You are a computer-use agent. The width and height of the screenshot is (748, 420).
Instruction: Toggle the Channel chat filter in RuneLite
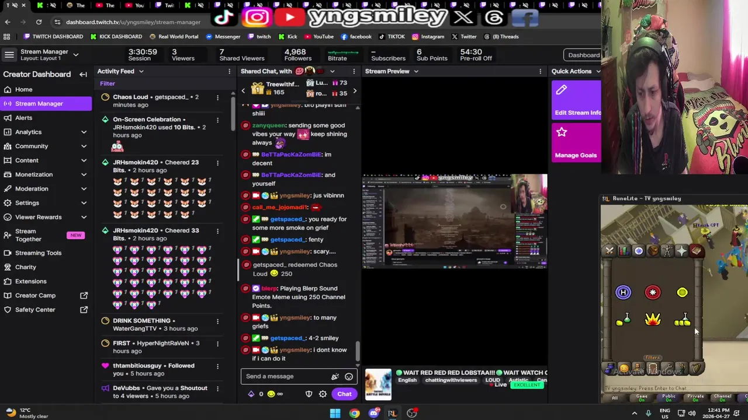[722, 397]
